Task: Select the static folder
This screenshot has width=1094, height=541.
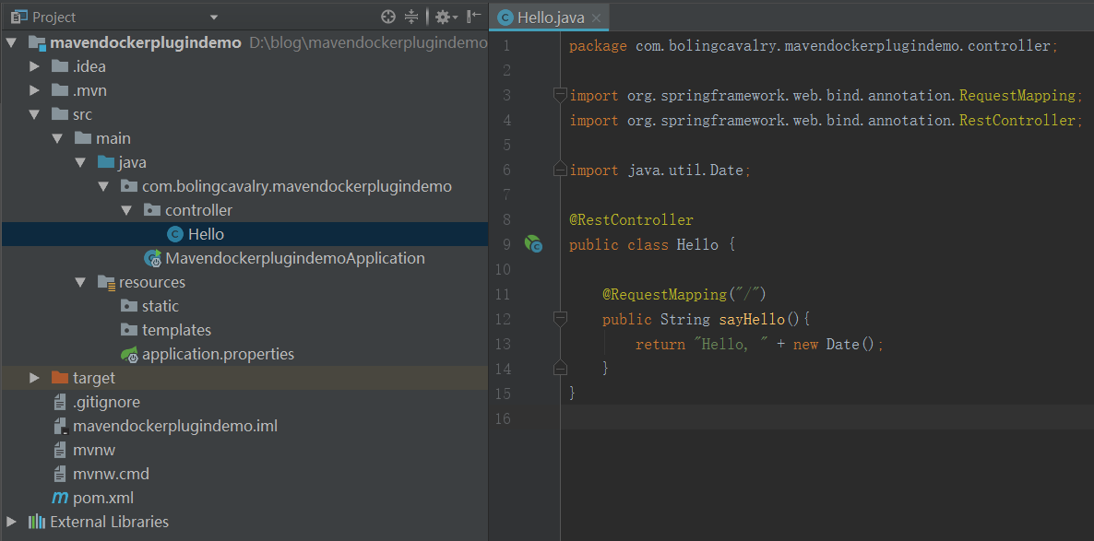Action: click(161, 306)
